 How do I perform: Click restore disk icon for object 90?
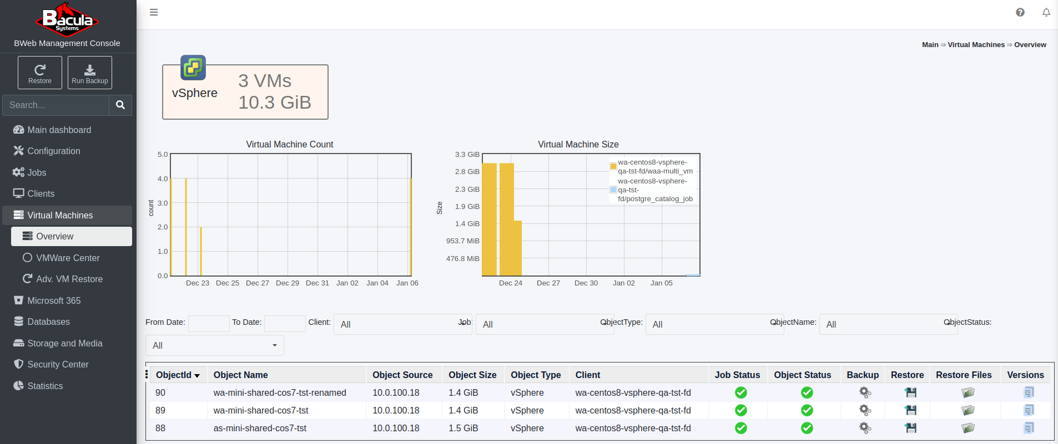point(910,392)
